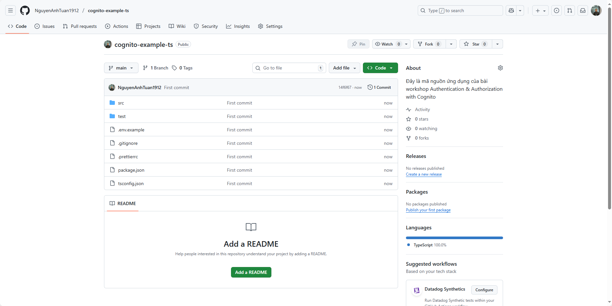Click the GitHub logo home icon
The image size is (612, 306).
pos(25,10)
